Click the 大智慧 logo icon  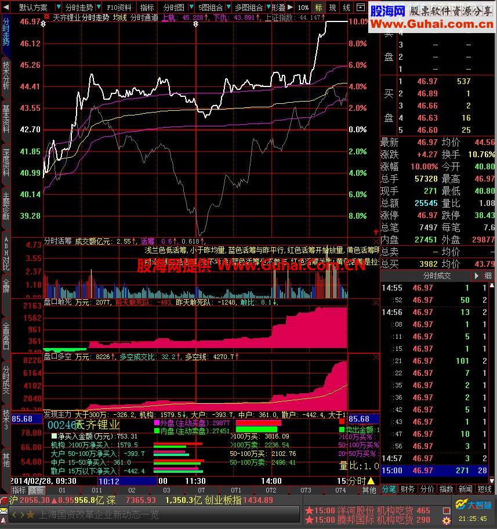tap(474, 505)
